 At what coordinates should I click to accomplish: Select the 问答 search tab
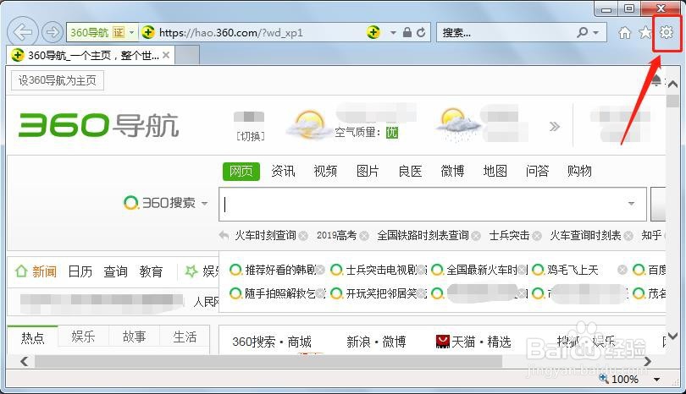(x=537, y=172)
